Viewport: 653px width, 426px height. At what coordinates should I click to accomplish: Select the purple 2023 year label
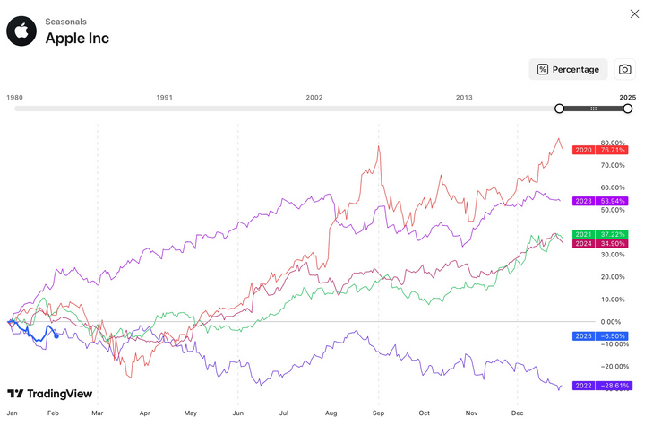(x=583, y=201)
